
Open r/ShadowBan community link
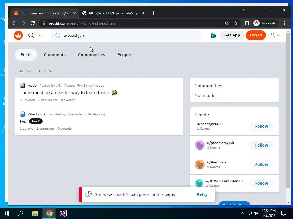point(37,114)
